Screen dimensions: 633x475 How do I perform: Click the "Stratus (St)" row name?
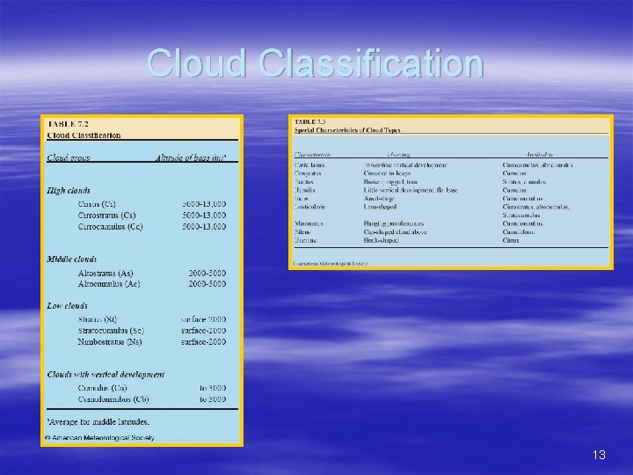click(x=98, y=319)
